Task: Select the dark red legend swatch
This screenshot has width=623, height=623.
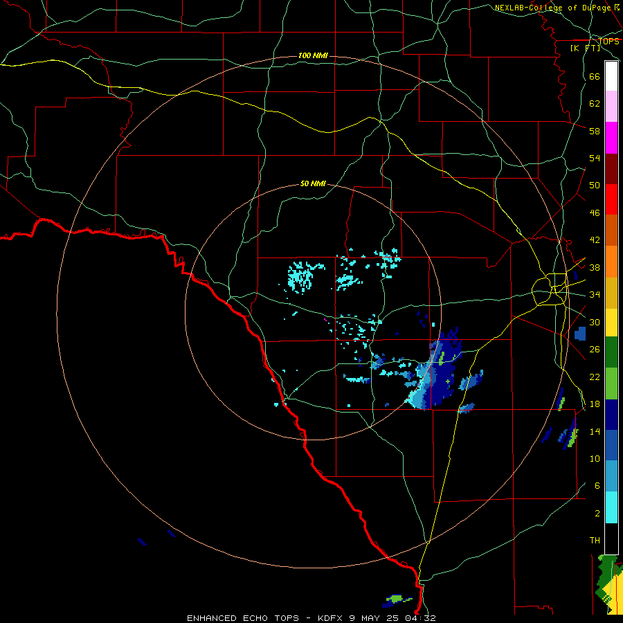Action: 611,169
